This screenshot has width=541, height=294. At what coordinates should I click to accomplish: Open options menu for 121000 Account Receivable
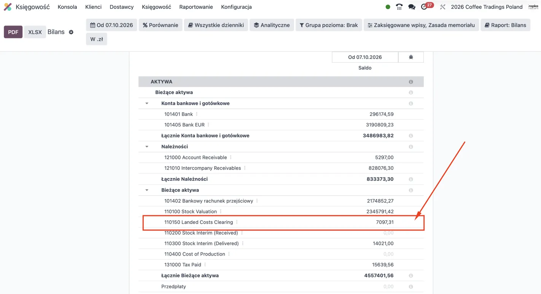point(231,157)
